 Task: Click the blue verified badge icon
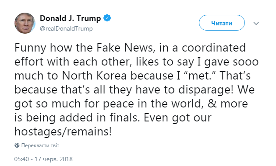pos(107,18)
